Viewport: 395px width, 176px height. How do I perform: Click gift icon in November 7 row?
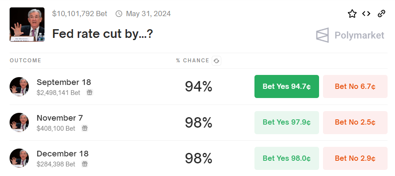85,128
